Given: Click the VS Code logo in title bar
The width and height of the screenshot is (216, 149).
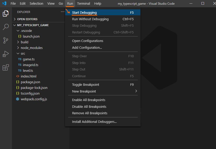Looking at the screenshot, I should coord(4,4).
